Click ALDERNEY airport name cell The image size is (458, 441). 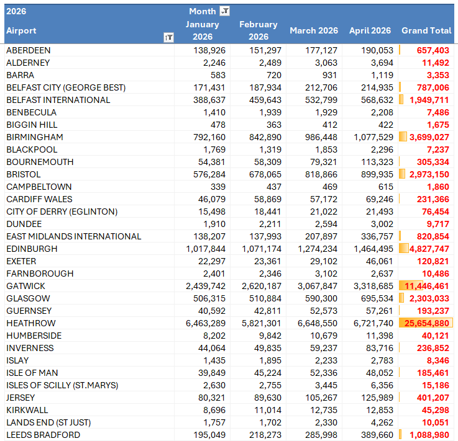click(x=28, y=63)
